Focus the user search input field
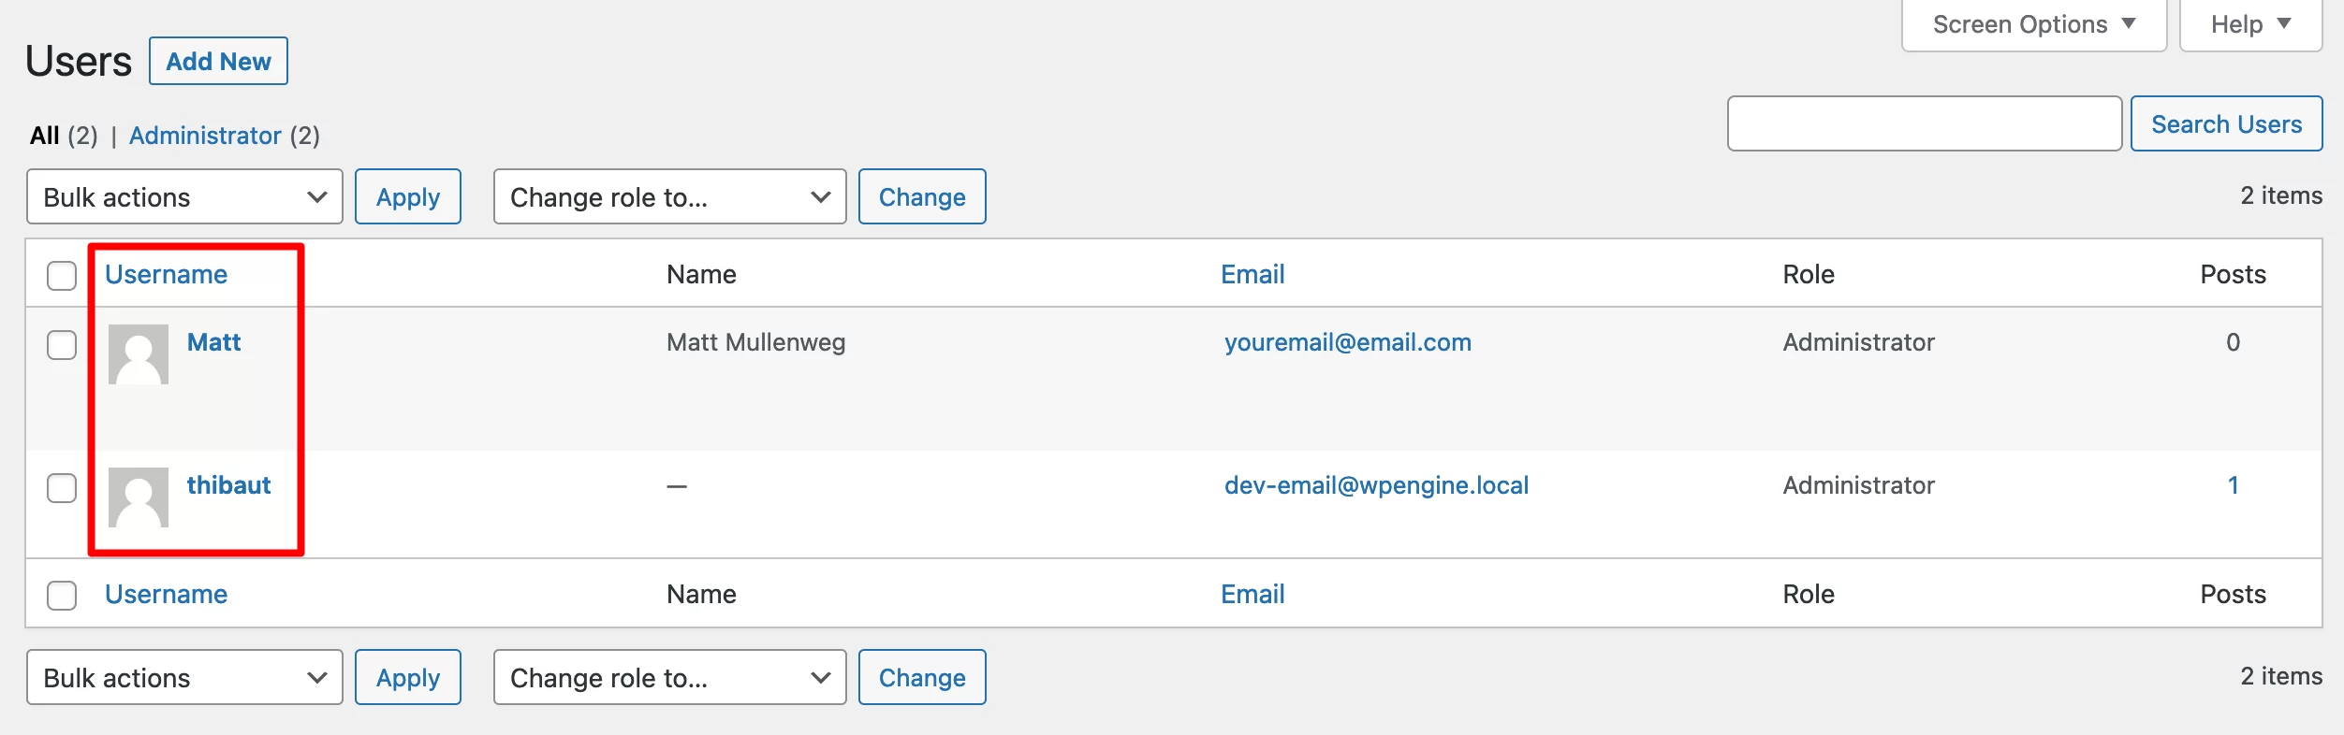 tap(1925, 123)
